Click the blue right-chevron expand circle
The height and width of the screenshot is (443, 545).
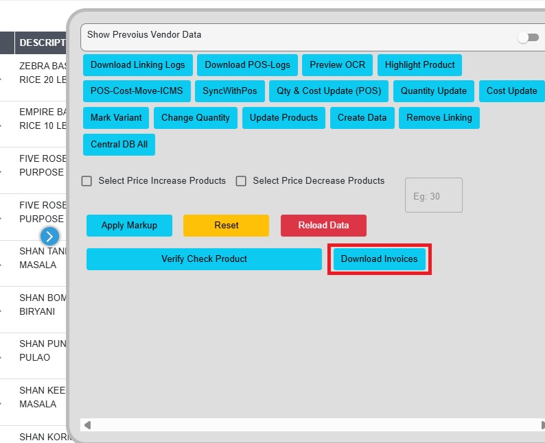(49, 237)
